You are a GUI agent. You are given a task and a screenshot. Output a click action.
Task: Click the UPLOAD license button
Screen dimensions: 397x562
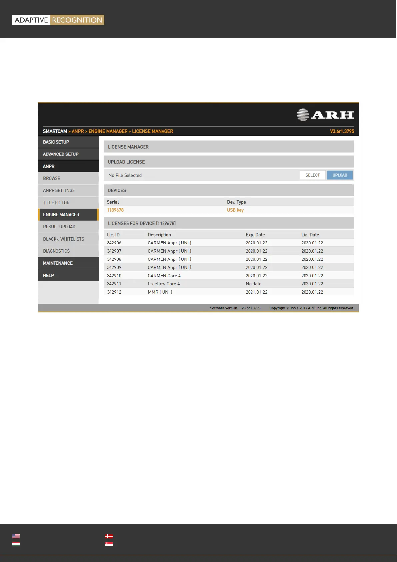(x=340, y=175)
